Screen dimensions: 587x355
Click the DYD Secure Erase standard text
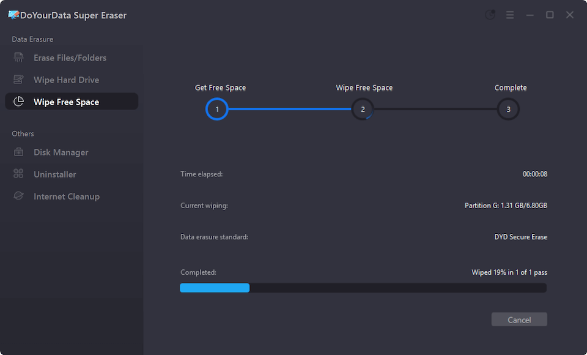520,237
